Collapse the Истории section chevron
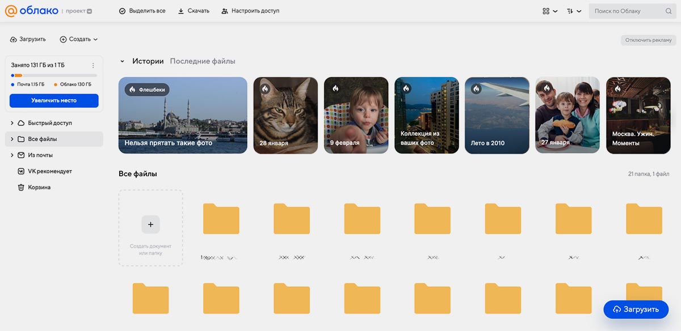681x331 pixels. pos(122,61)
